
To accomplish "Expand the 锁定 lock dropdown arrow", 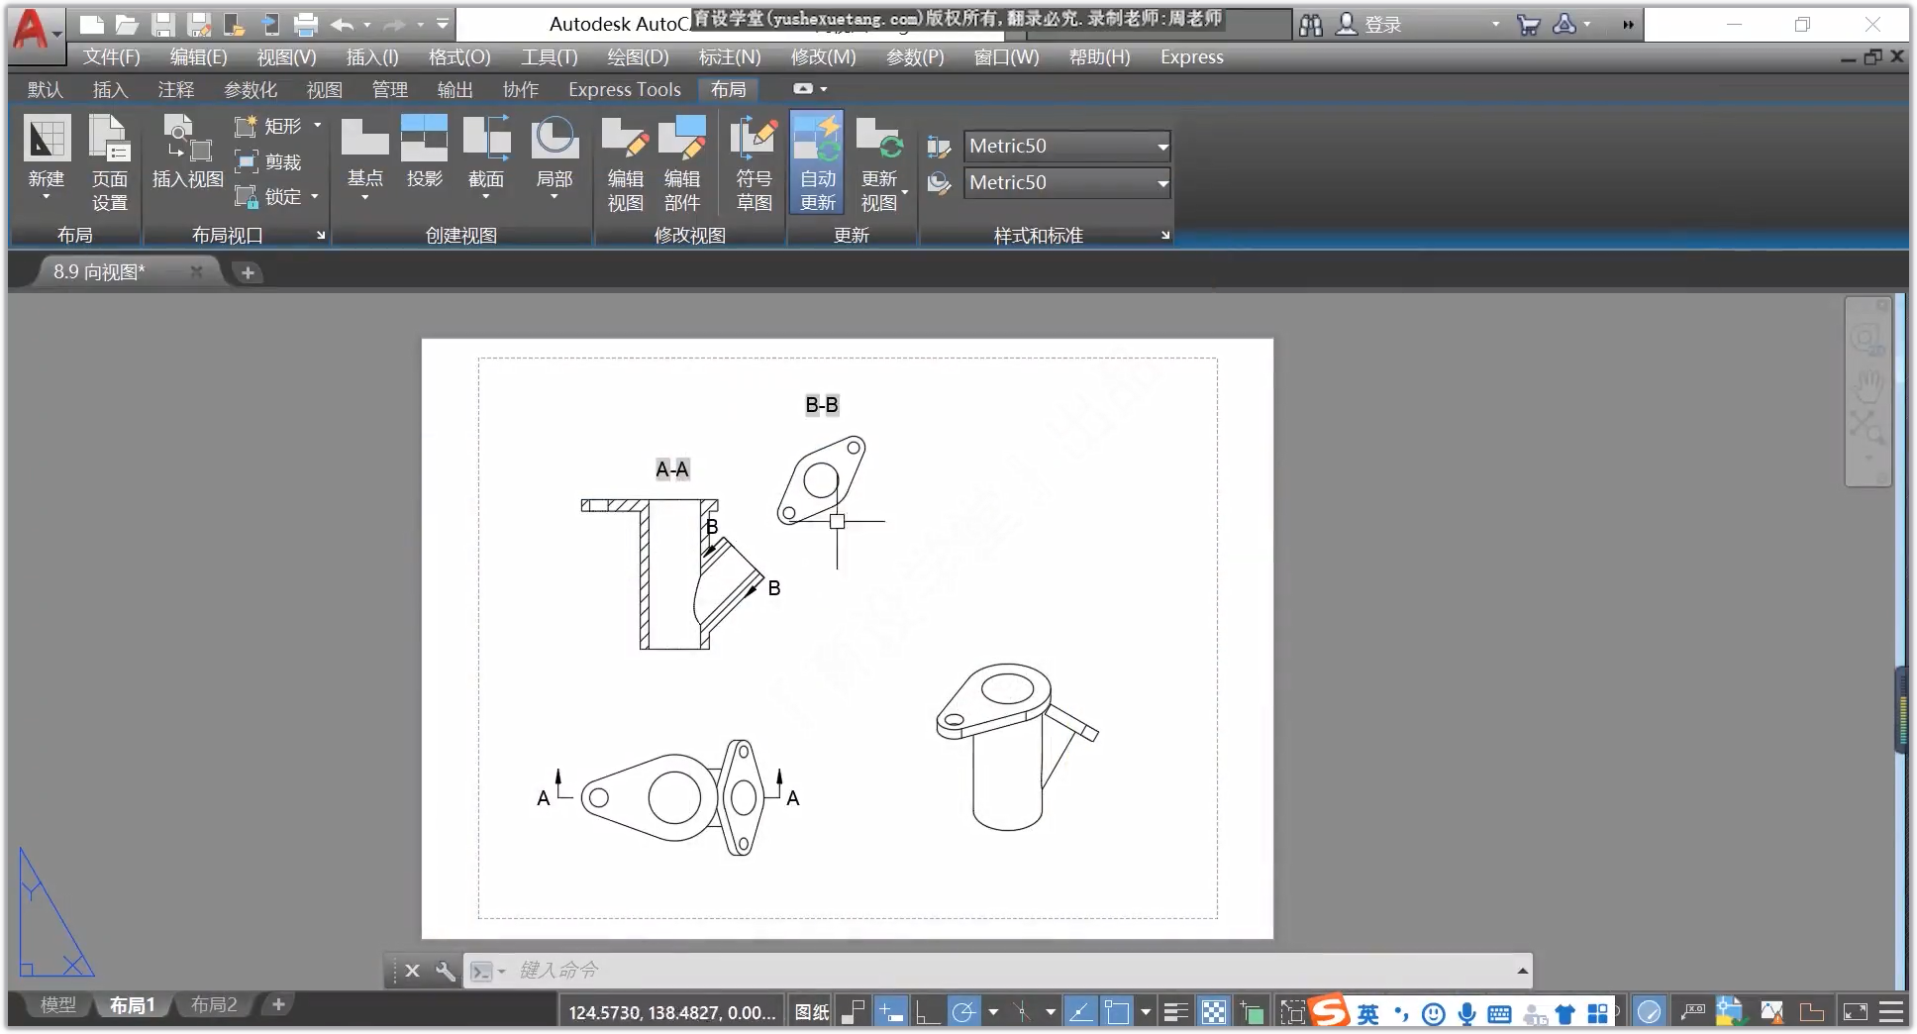I will click(315, 196).
